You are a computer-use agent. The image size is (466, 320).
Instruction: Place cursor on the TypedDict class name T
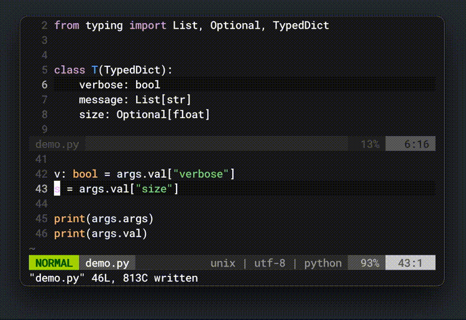[94, 70]
